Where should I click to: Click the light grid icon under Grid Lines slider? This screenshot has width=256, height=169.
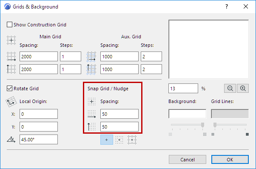click(x=213, y=135)
